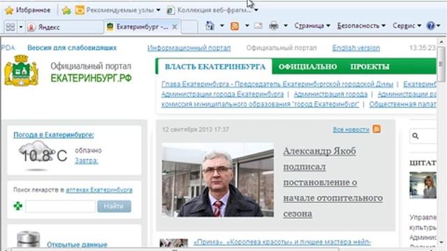The height and width of the screenshot is (251, 447).
Task: Select the ПРОЕКТЫ tab
Action: 369,67
